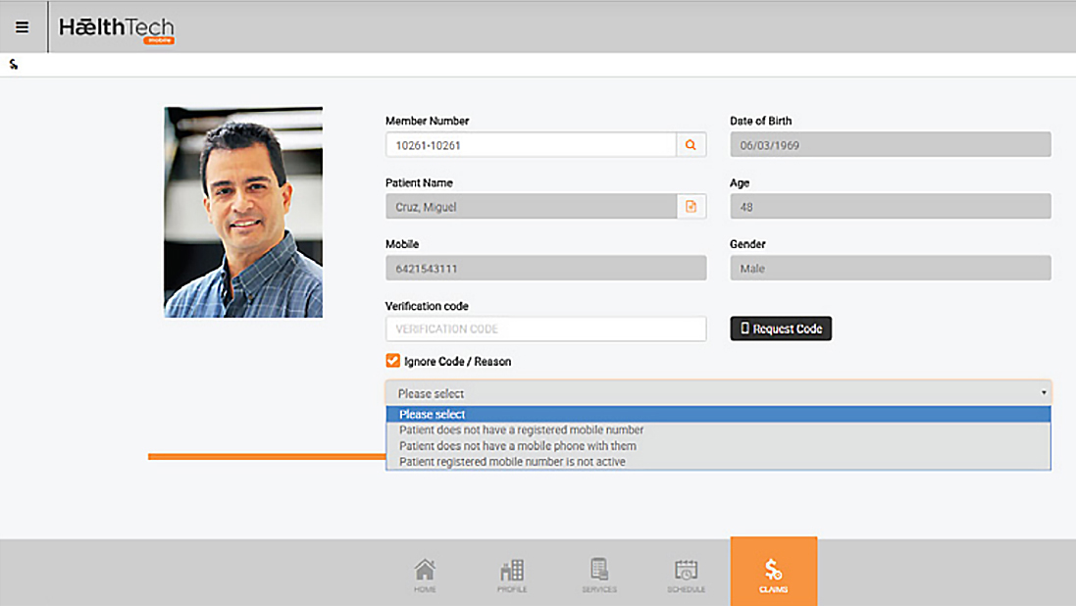Click the HealthTech logo

pos(116,28)
